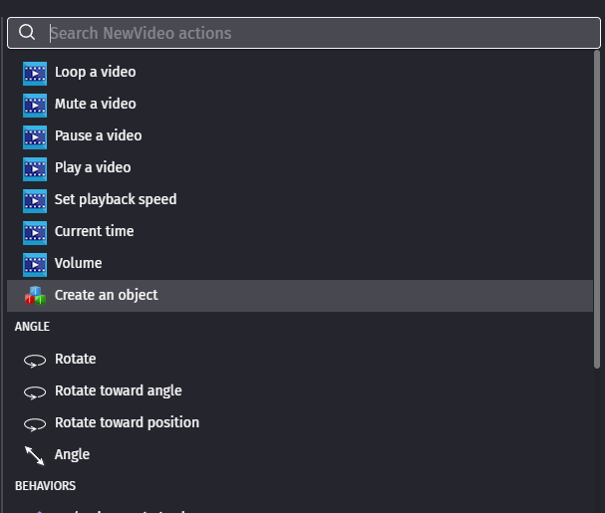Image resolution: width=605 pixels, height=513 pixels.
Task: Click the colored cubes Create an object icon
Action: (35, 295)
